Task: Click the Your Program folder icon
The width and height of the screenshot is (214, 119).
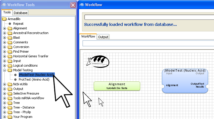Action: 10,117
